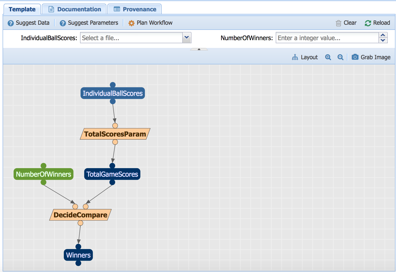Increase the NumberOfWinners value
Viewport: 396px width, 272px height.
coord(383,35)
